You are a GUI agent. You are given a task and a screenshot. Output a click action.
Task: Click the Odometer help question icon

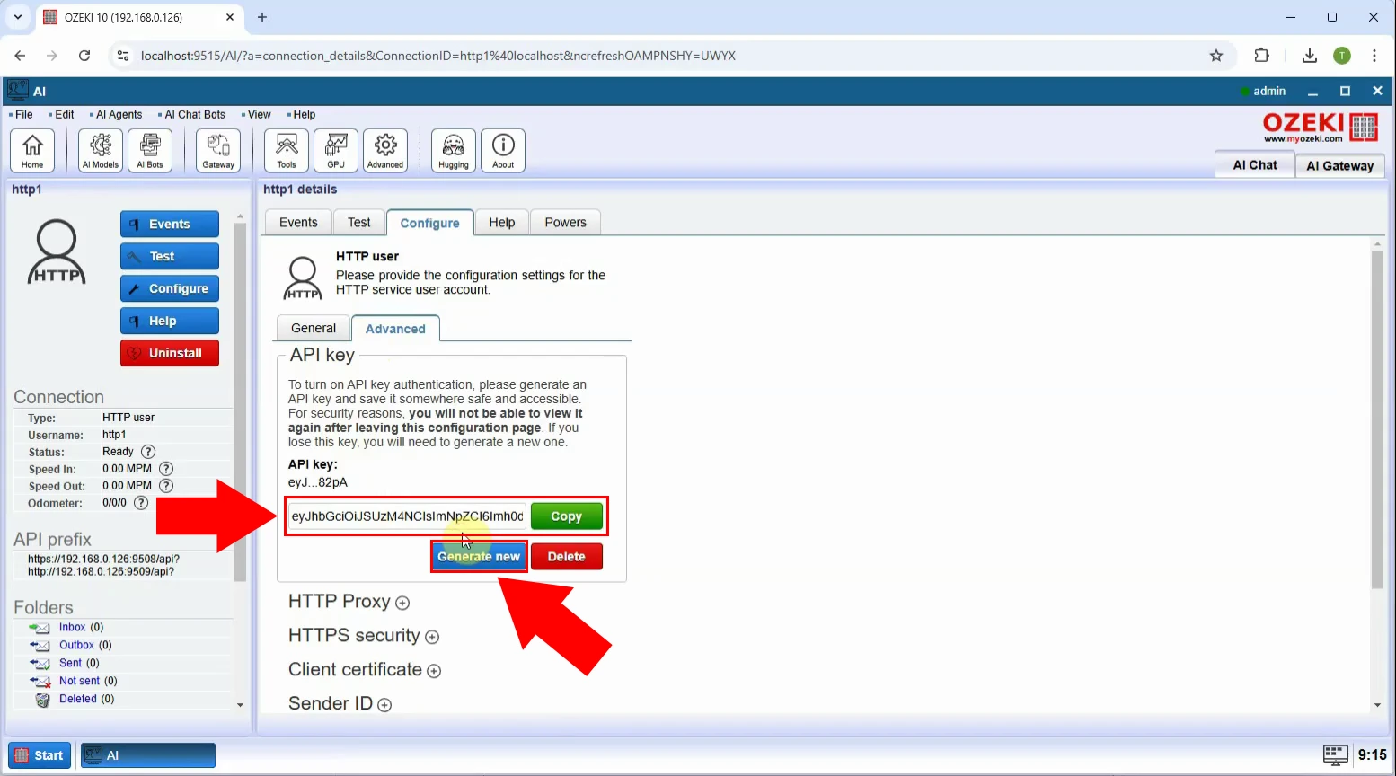pyautogui.click(x=141, y=503)
